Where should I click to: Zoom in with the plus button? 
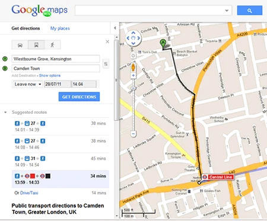click(x=133, y=75)
